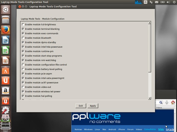Image resolution: width=177 pixels, height=132 pixels.
Task: Open iPhone in ppware site menu
Action: click(x=122, y=129)
